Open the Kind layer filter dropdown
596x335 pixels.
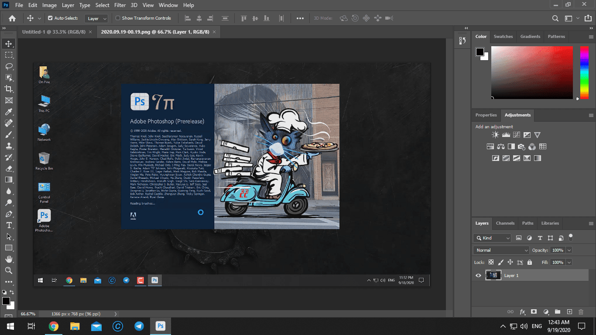pos(492,238)
